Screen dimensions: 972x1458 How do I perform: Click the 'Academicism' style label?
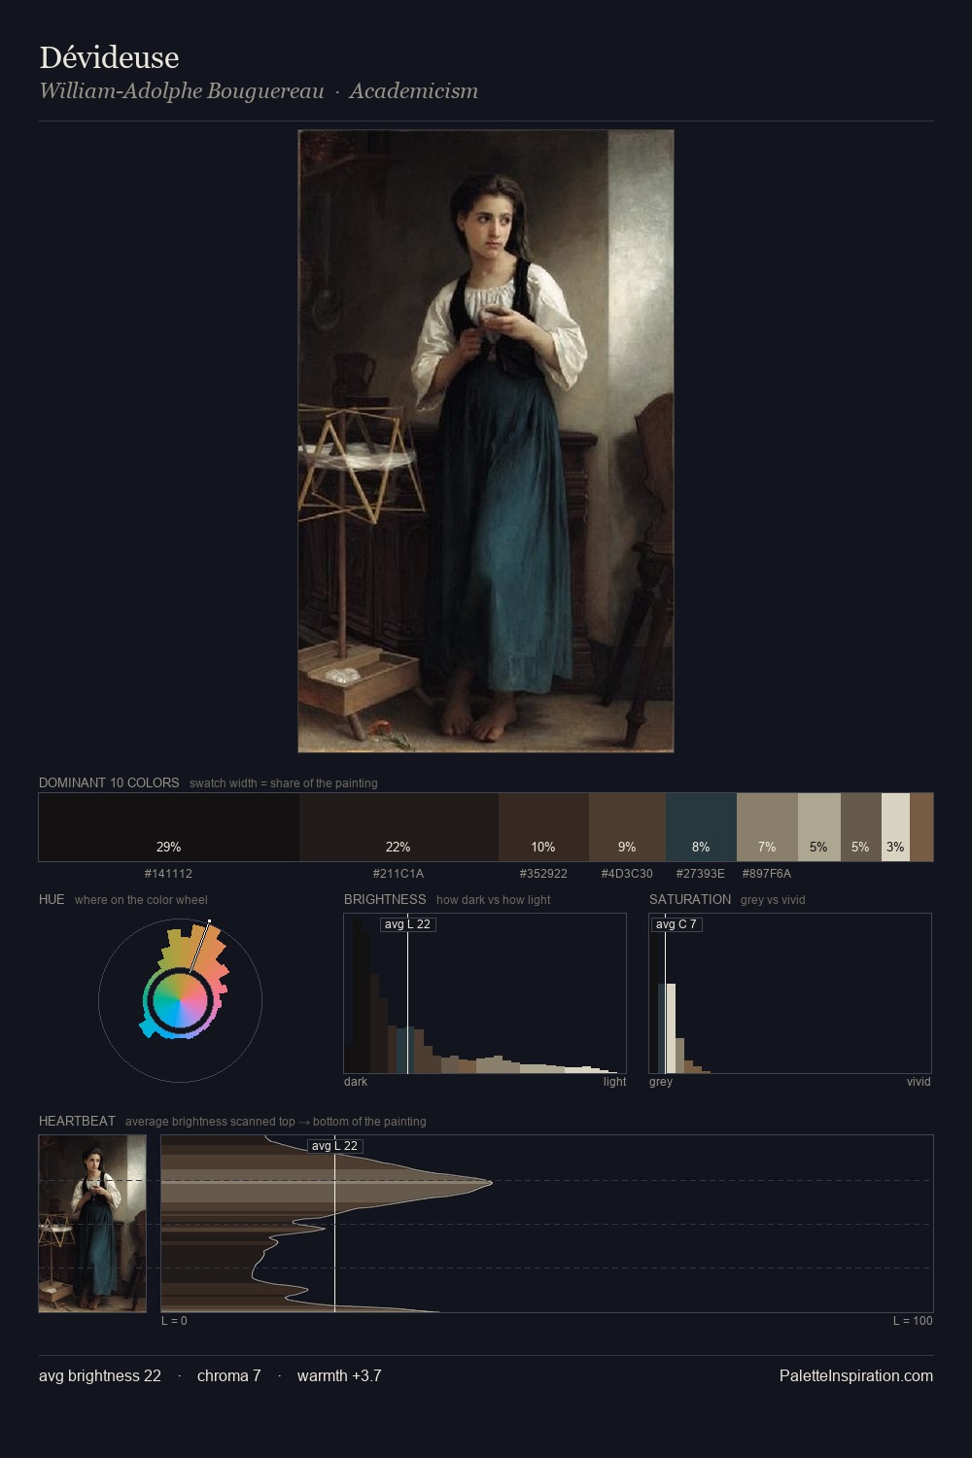tap(413, 91)
